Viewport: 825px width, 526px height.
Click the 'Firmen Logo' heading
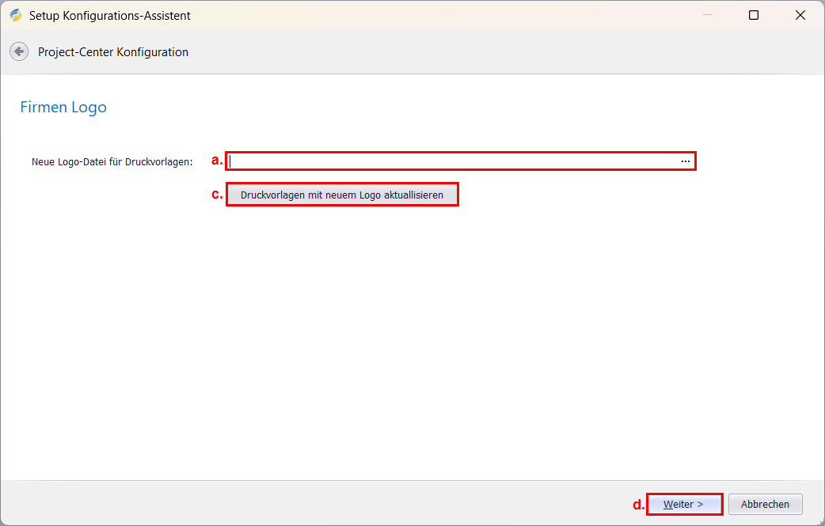tap(63, 107)
